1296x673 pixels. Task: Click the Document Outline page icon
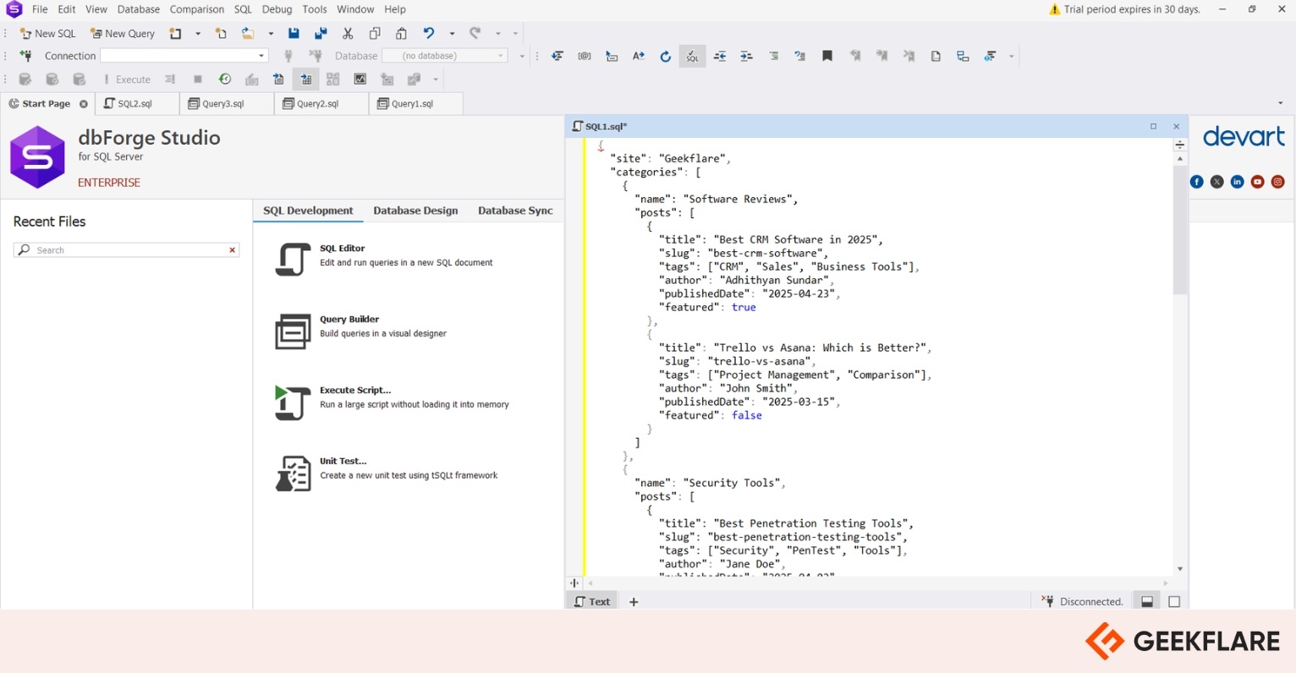point(936,56)
